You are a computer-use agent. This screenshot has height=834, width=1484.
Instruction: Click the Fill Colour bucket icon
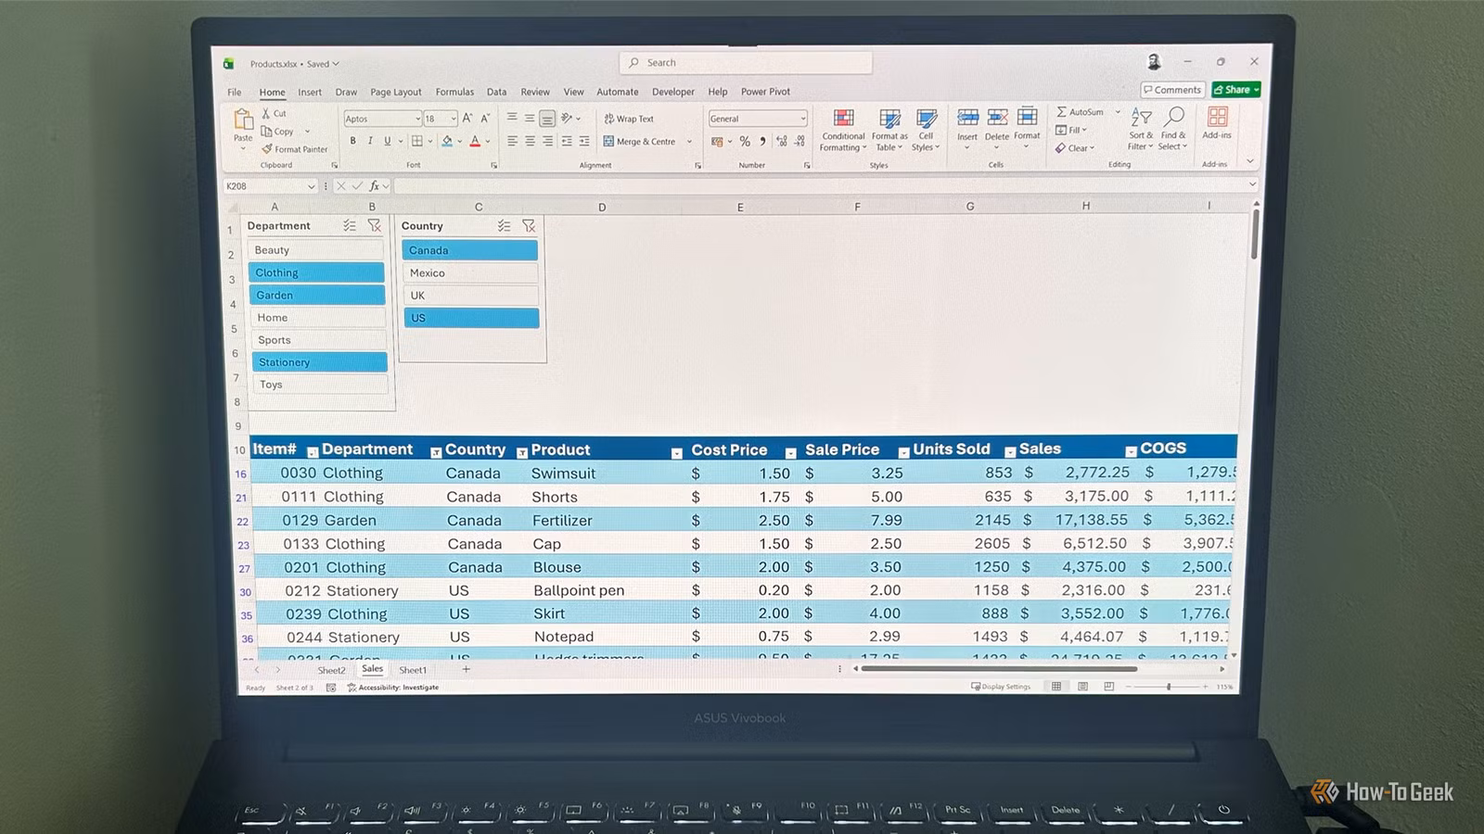tap(447, 141)
